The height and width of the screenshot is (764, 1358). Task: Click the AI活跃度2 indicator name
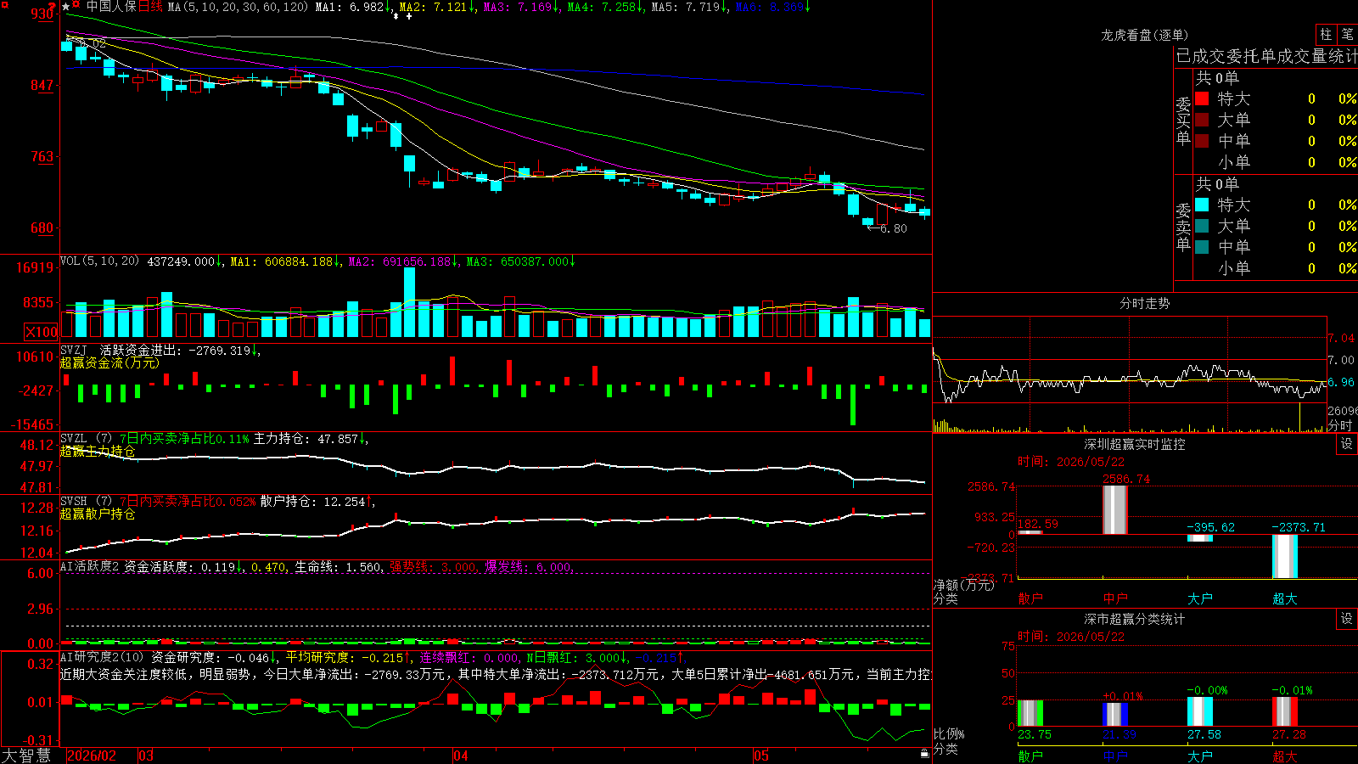point(90,566)
